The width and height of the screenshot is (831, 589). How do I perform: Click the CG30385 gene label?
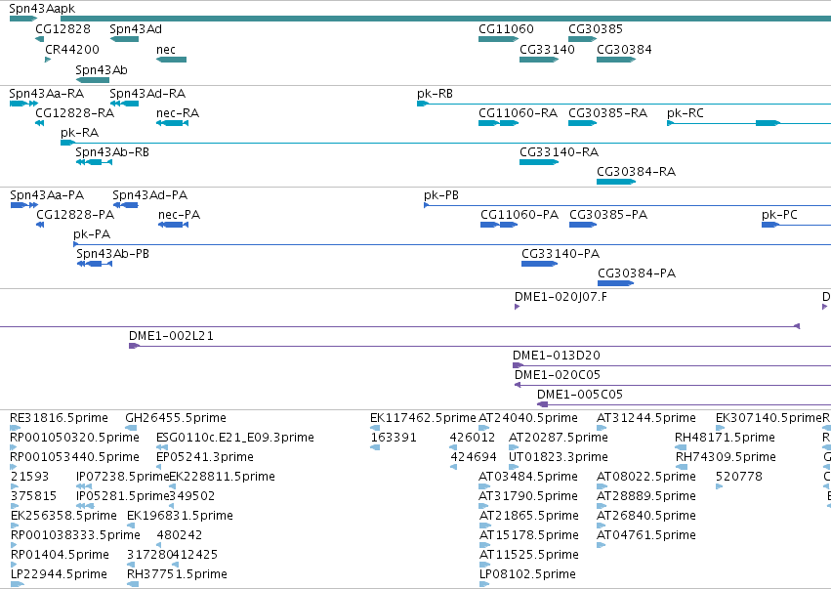[596, 29]
